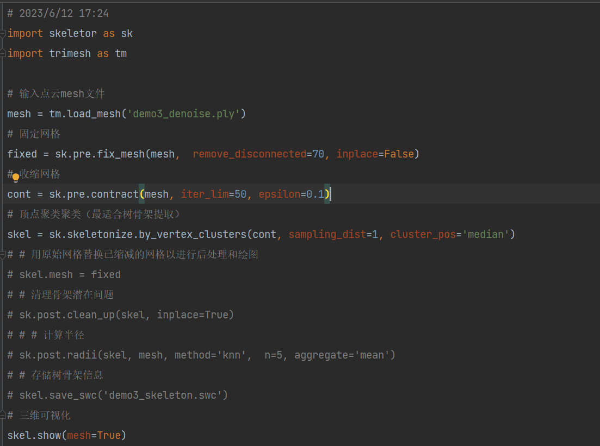Click fold arrow next to import trimesh

coord(3,53)
